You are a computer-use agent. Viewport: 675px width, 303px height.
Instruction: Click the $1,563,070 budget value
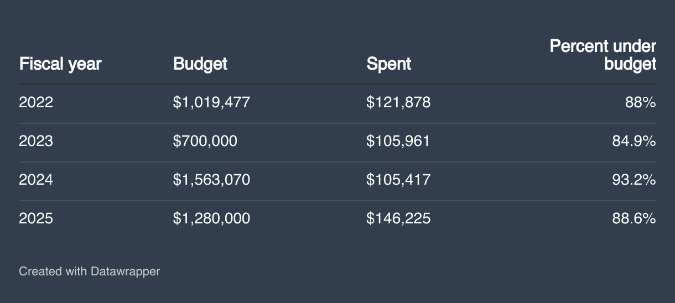pos(211,180)
